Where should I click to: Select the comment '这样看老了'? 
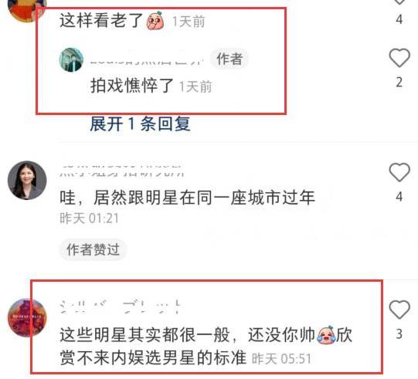click(x=101, y=20)
